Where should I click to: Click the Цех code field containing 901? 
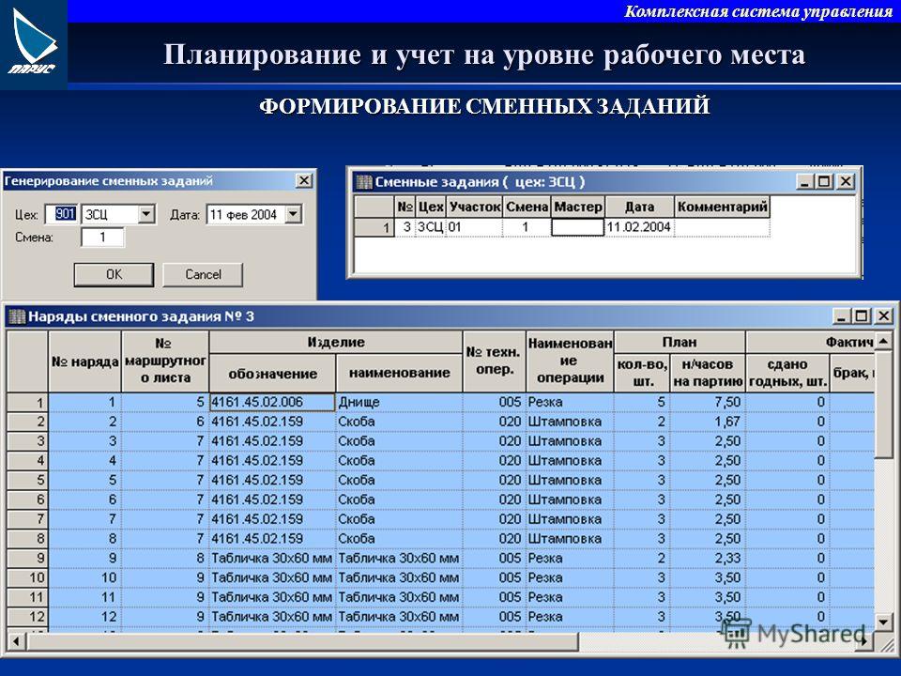[62, 214]
